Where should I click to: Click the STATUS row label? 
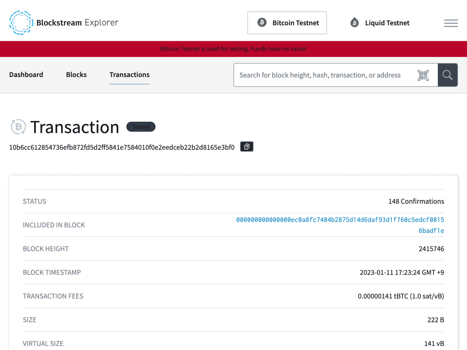(35, 201)
